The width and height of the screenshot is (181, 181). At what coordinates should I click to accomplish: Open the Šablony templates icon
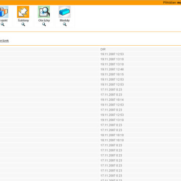pyautogui.click(x=23, y=12)
